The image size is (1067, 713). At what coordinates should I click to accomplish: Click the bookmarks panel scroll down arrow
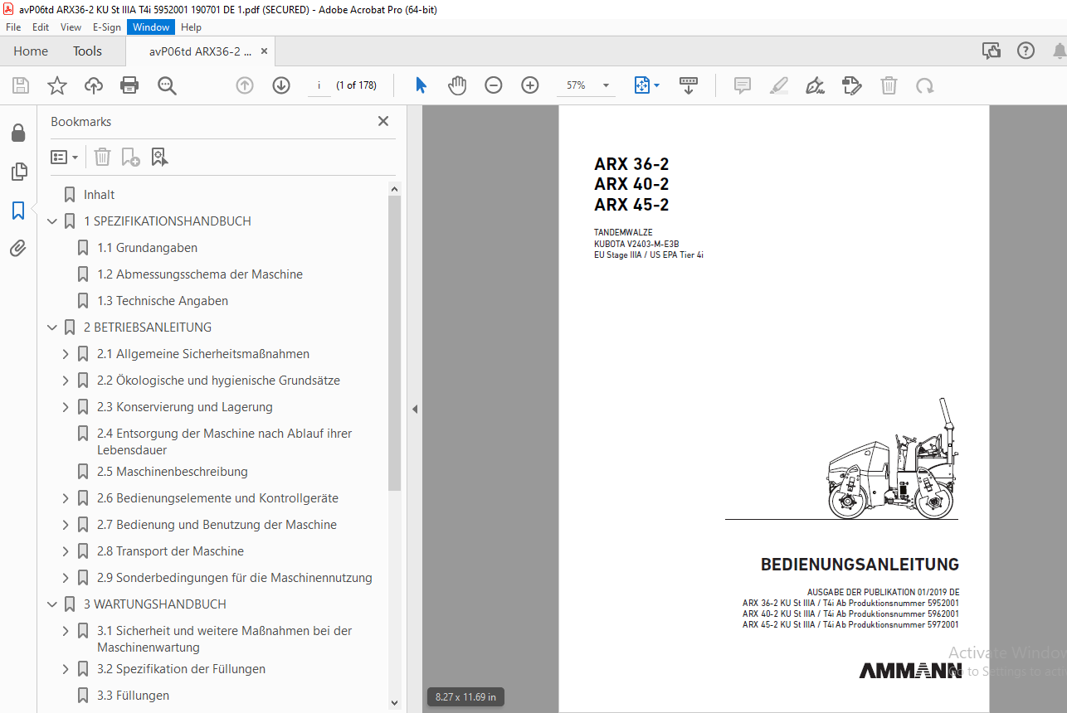(395, 703)
